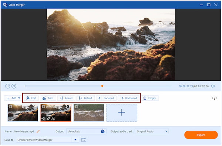The image size is (222, 146).
Task: Click the Export button
Action: tap(201, 135)
